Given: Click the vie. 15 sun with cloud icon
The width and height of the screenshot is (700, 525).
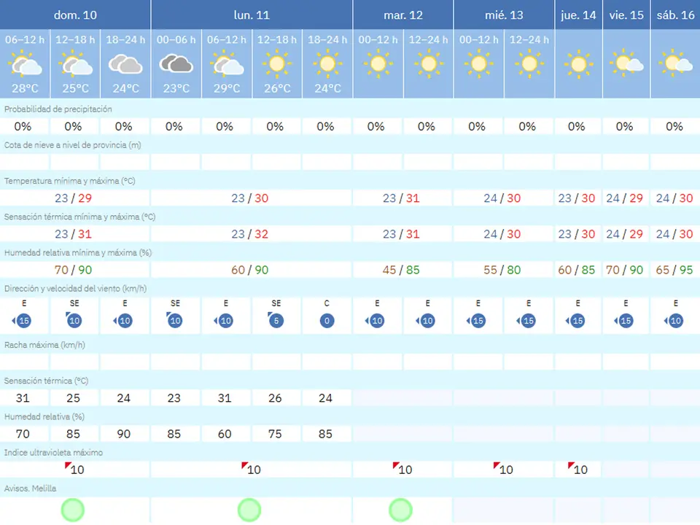Looking at the screenshot, I should pyautogui.click(x=626, y=63).
